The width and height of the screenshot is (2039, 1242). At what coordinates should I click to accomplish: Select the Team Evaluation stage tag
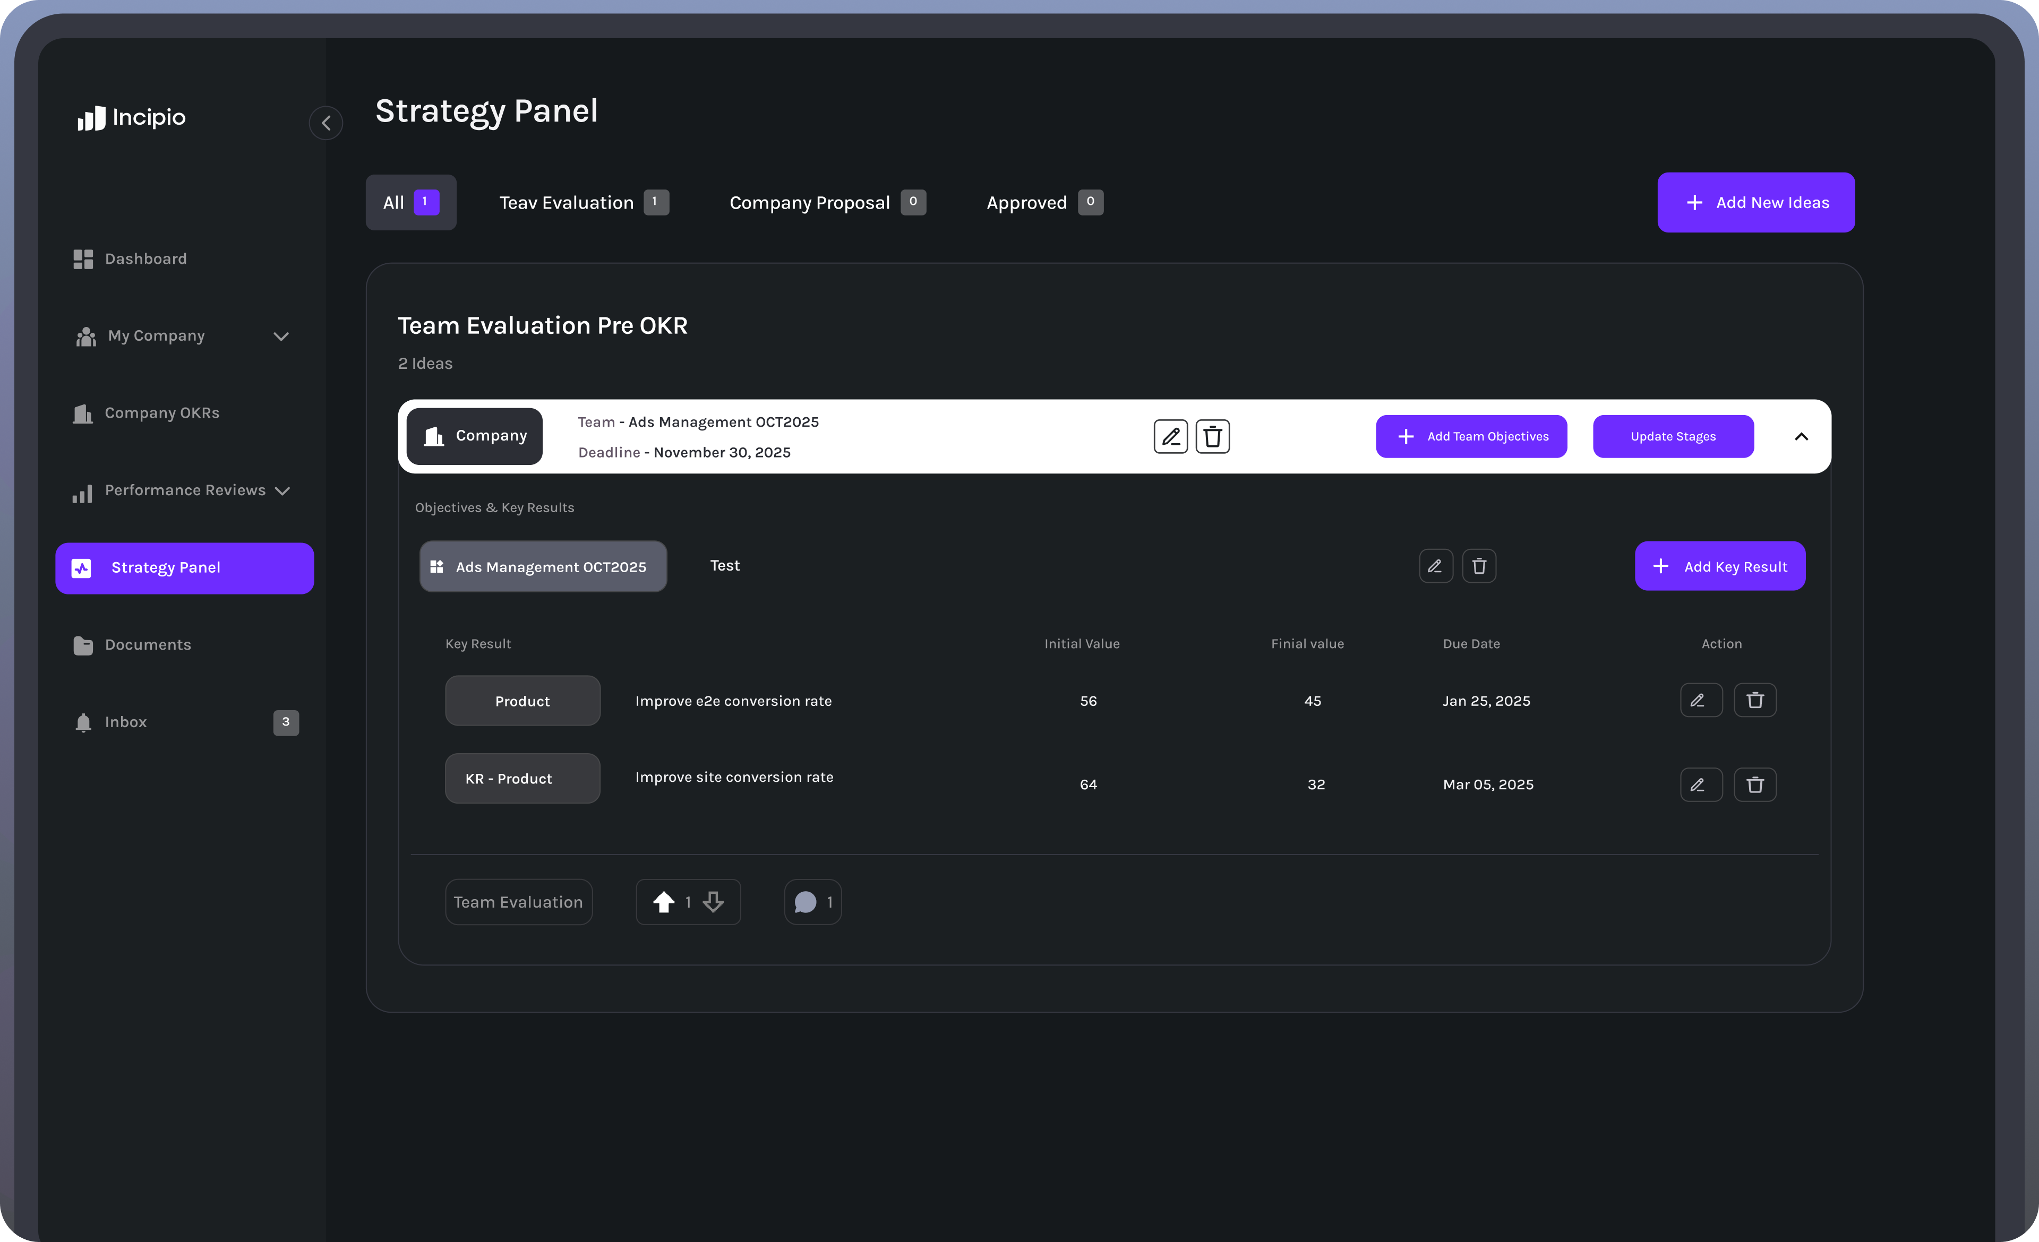click(x=518, y=902)
